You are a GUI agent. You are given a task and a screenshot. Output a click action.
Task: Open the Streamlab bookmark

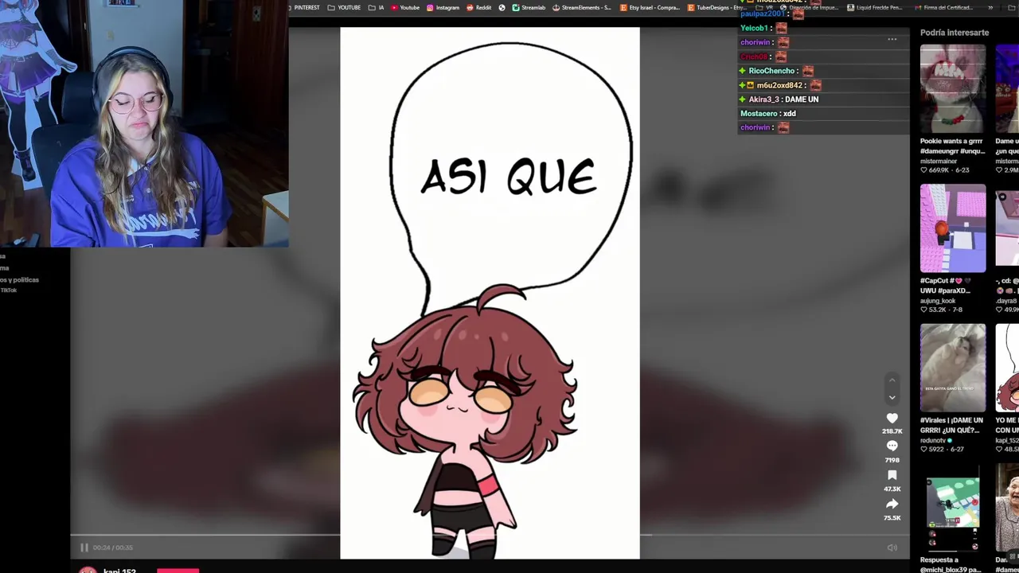pos(529,8)
